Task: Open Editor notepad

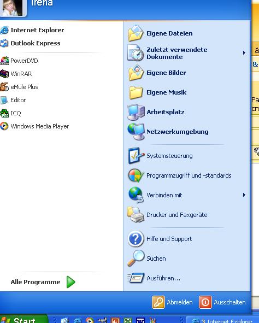Action: (13, 100)
